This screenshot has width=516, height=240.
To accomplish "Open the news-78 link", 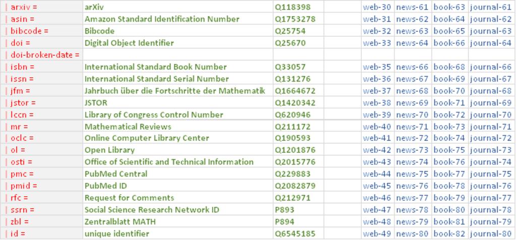I will [412, 210].
